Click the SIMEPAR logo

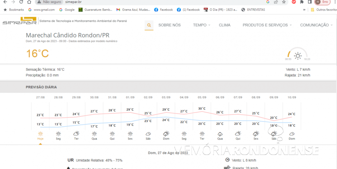pyautogui.click(x=19, y=21)
